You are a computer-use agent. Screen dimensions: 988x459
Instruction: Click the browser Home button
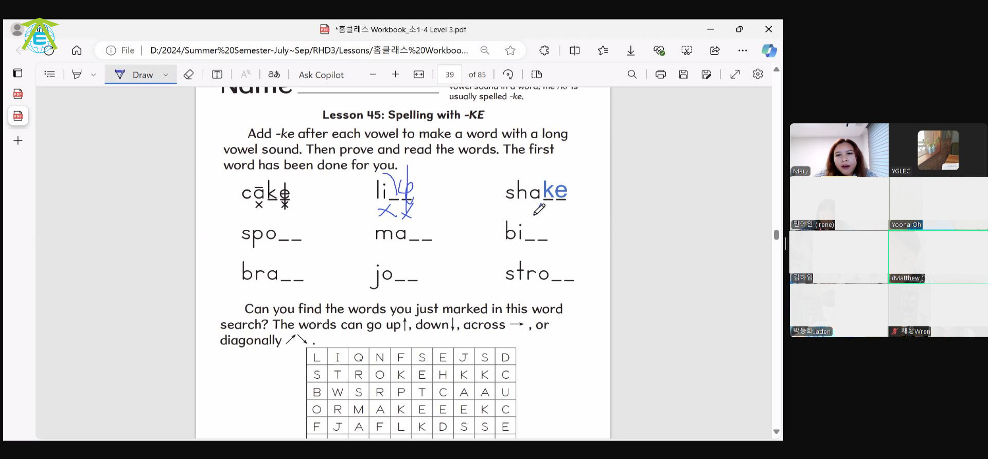click(77, 50)
